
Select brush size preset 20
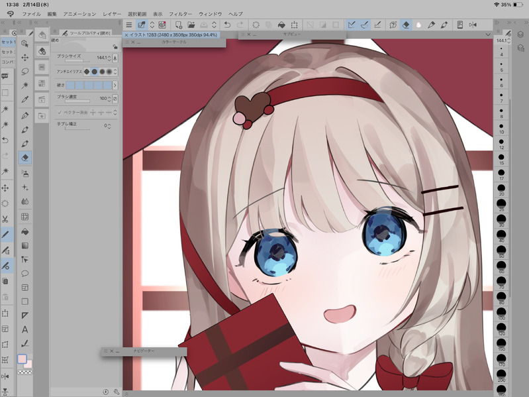pos(501,190)
